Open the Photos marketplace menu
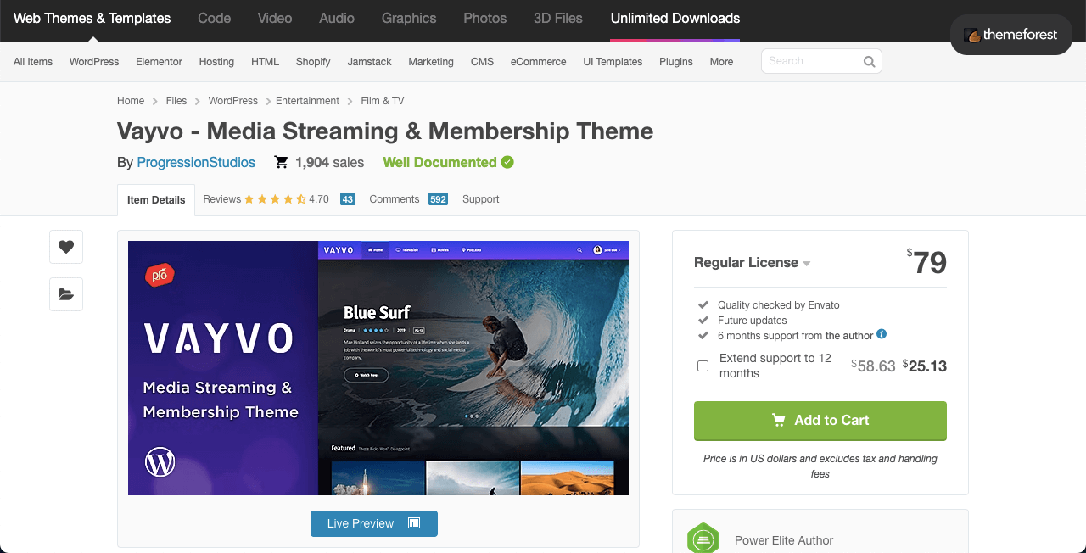This screenshot has height=553, width=1086. tap(485, 18)
